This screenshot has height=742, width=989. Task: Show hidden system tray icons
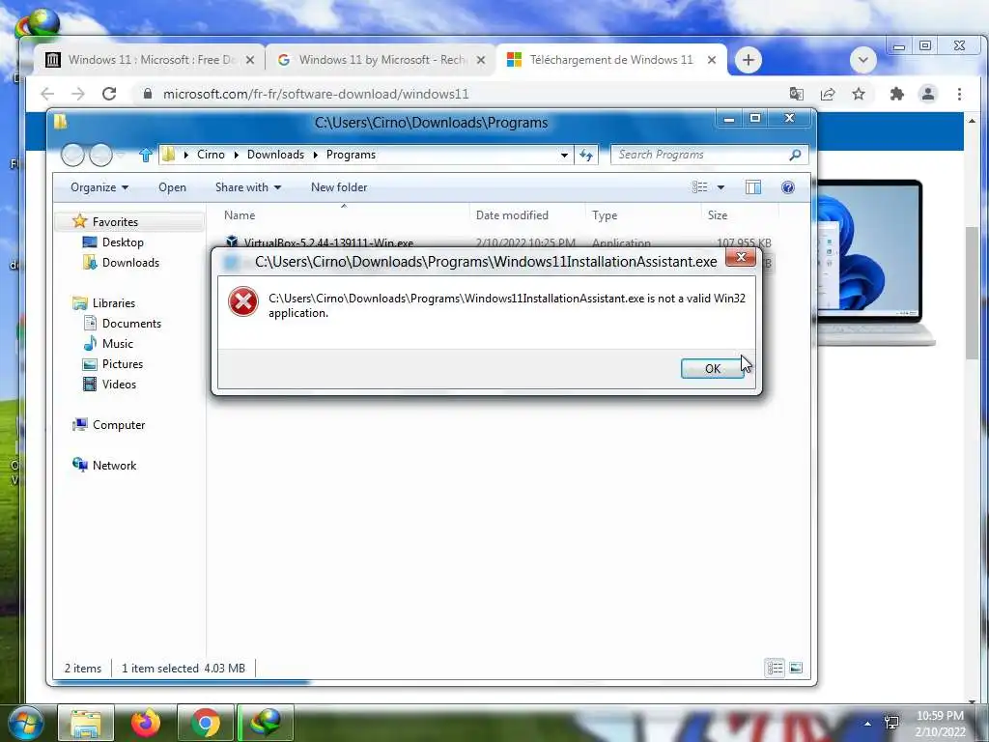pos(867,724)
